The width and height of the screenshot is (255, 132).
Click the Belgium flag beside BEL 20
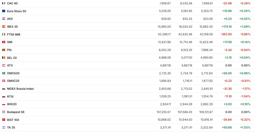(4, 58)
